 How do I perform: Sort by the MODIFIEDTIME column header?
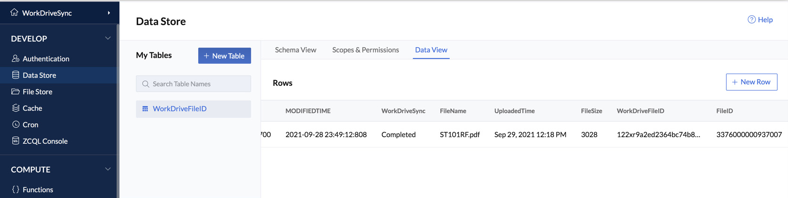point(308,111)
